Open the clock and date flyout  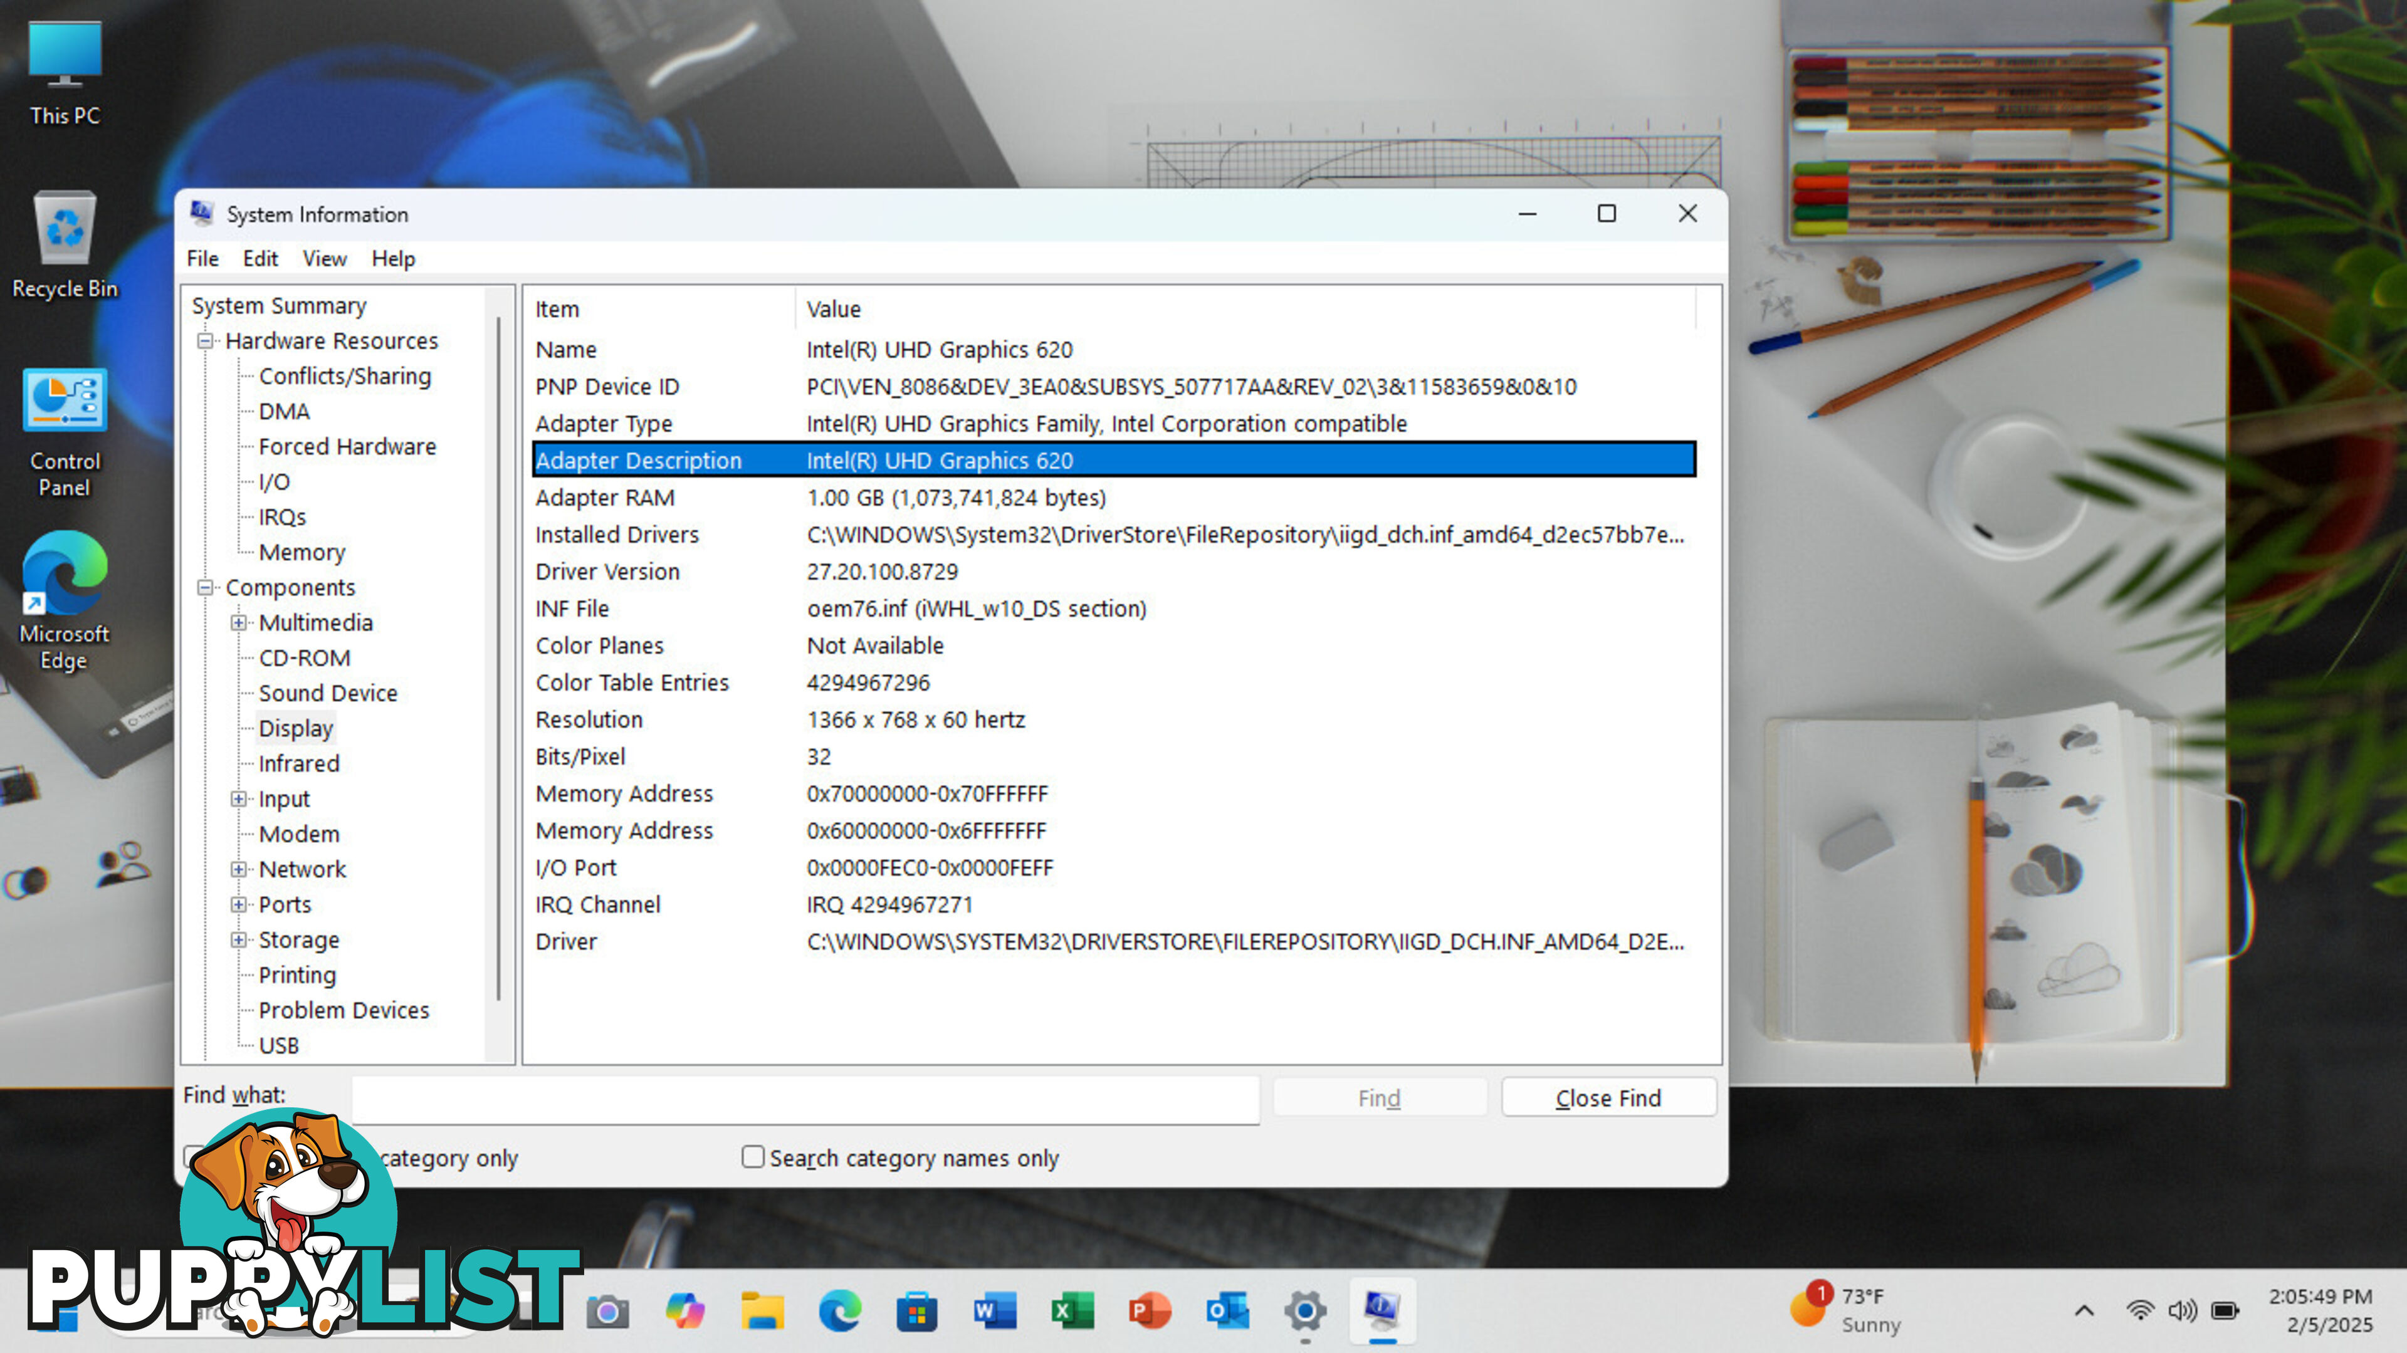(2321, 1310)
